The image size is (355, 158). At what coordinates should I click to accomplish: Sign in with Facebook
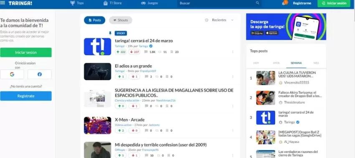[x=40, y=74]
